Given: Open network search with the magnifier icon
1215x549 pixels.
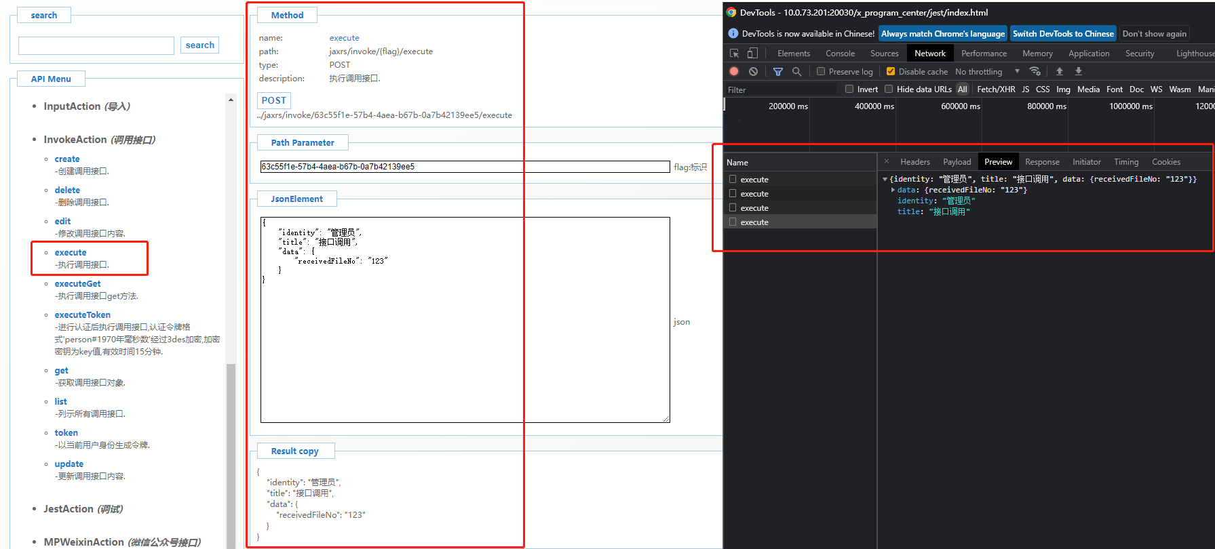Looking at the screenshot, I should point(796,71).
